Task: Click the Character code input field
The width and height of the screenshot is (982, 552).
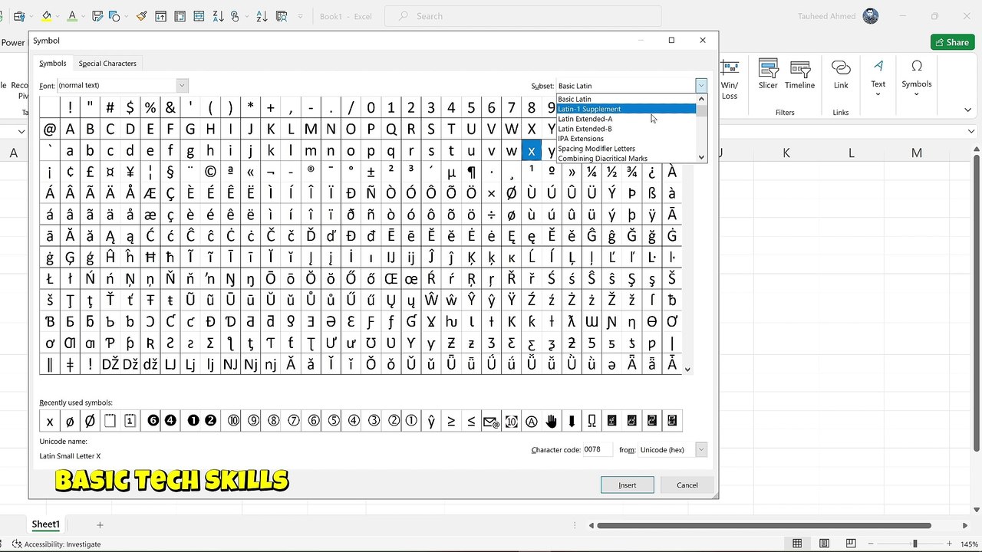Action: (x=597, y=450)
